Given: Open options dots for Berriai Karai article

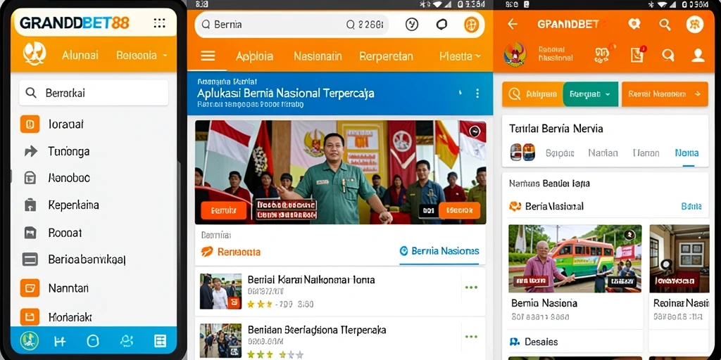Looking at the screenshot, I should (x=471, y=288).
